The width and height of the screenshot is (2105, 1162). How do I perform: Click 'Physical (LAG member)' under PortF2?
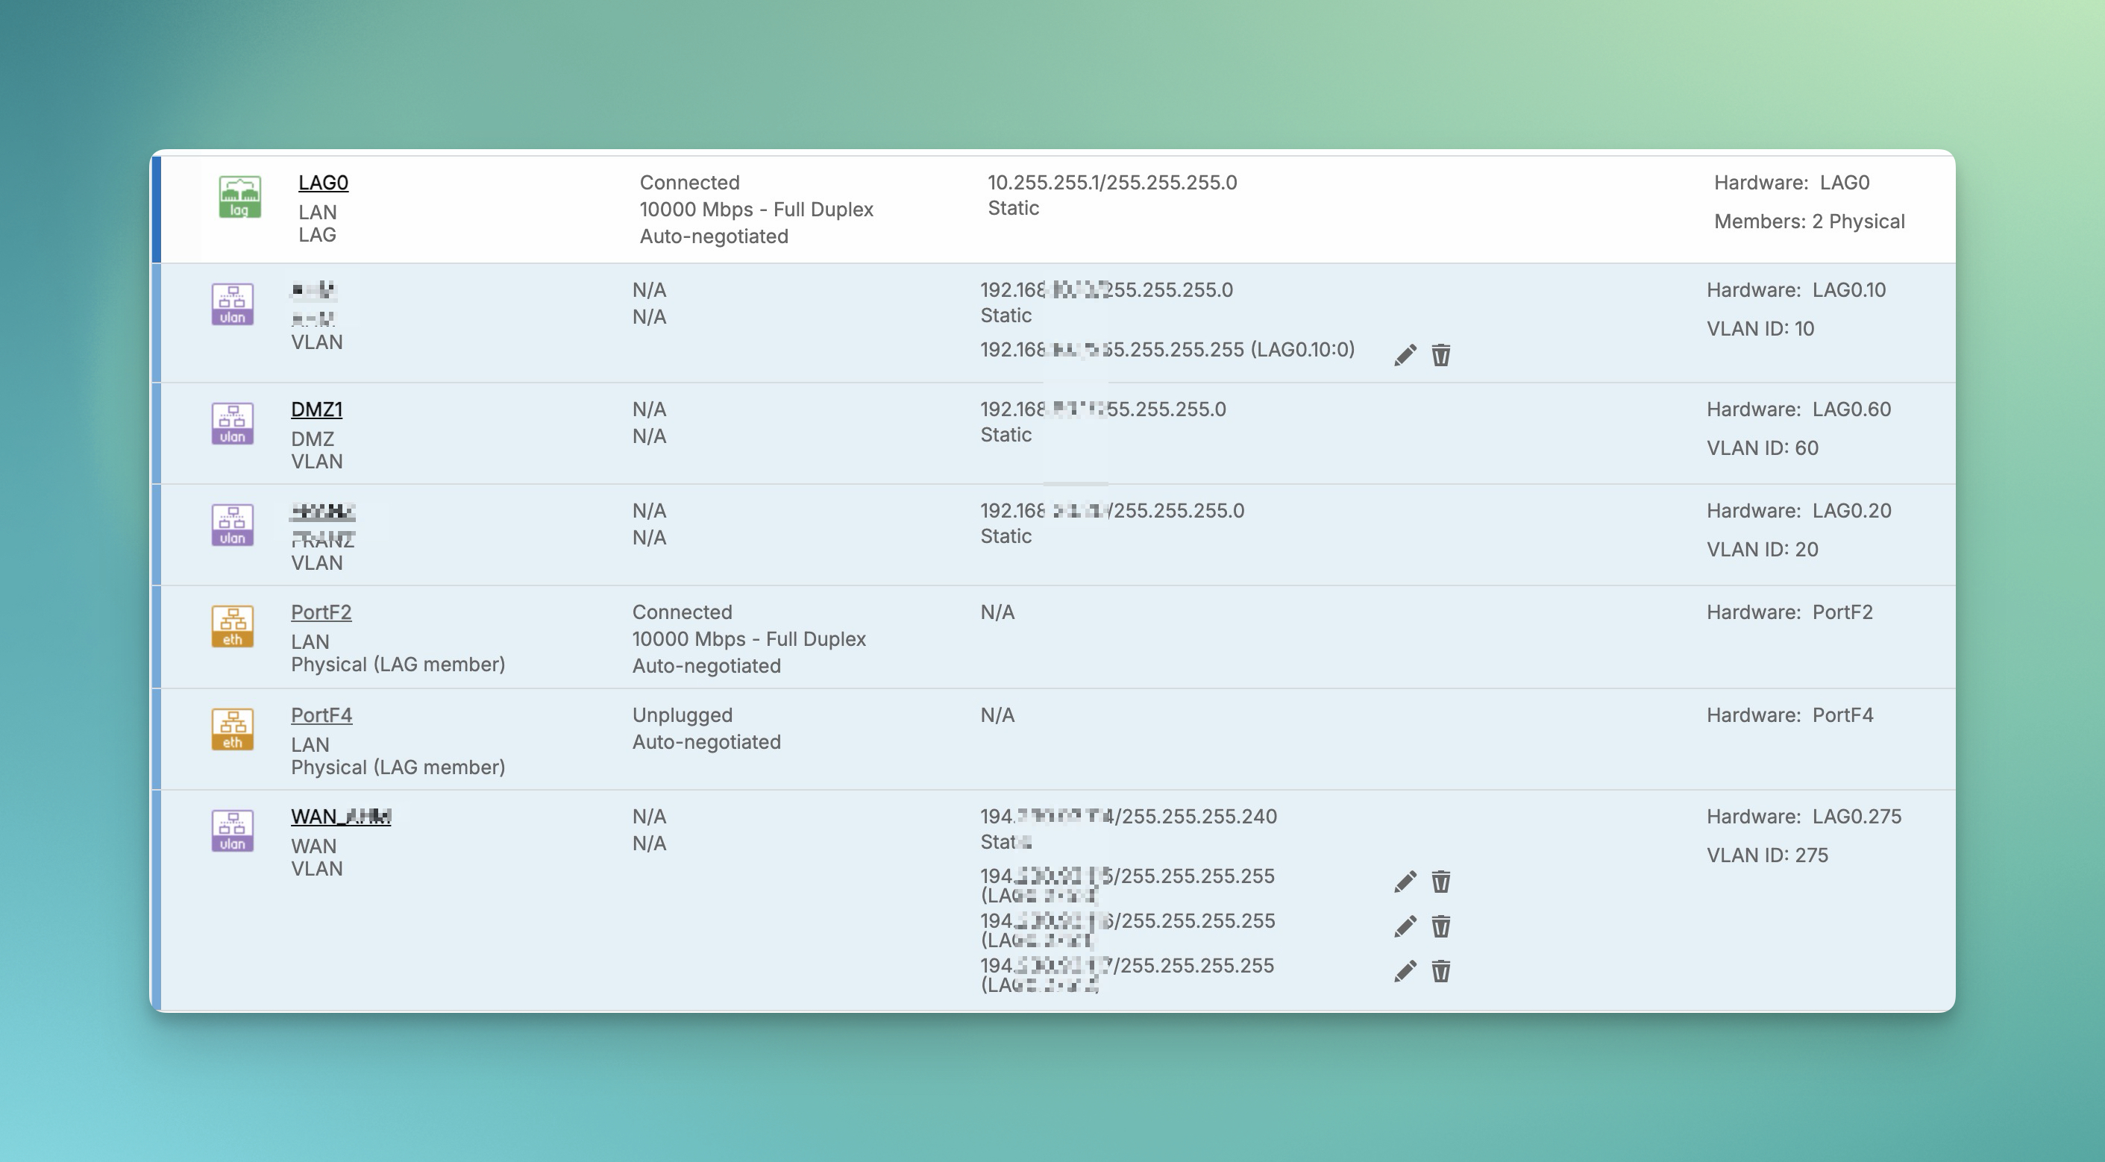(398, 665)
